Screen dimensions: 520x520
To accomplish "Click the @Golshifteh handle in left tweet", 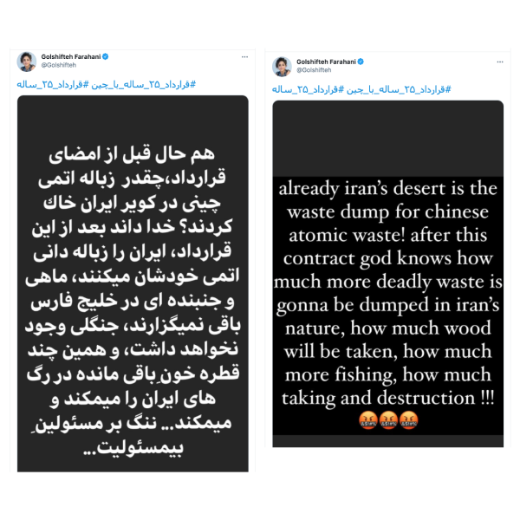I will point(59,65).
